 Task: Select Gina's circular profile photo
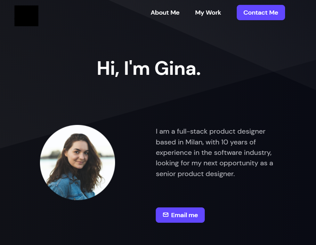tap(78, 163)
